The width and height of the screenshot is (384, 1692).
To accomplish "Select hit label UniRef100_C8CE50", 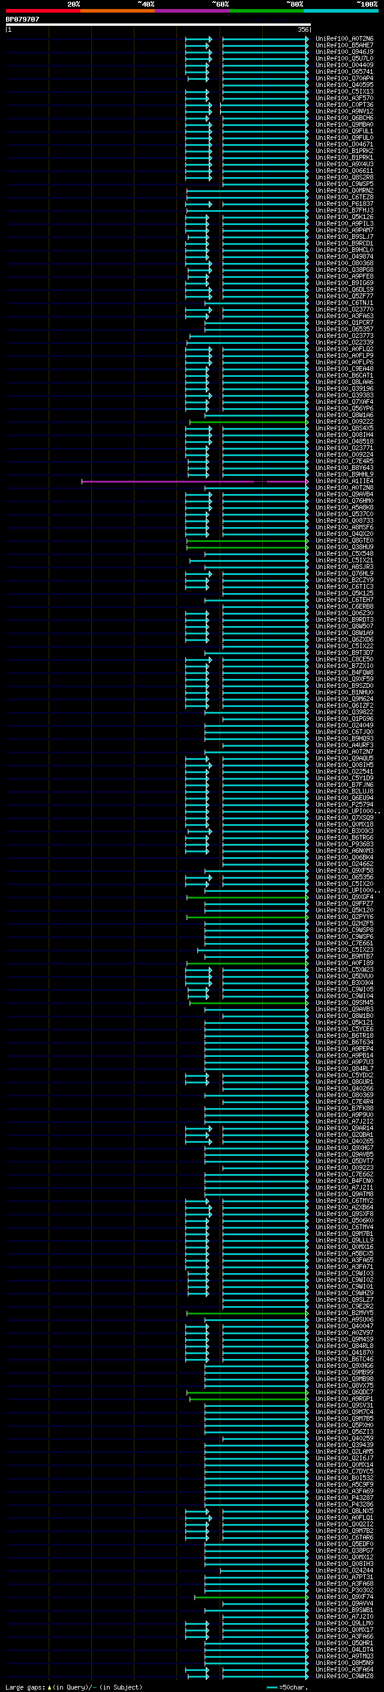I will pos(344,660).
